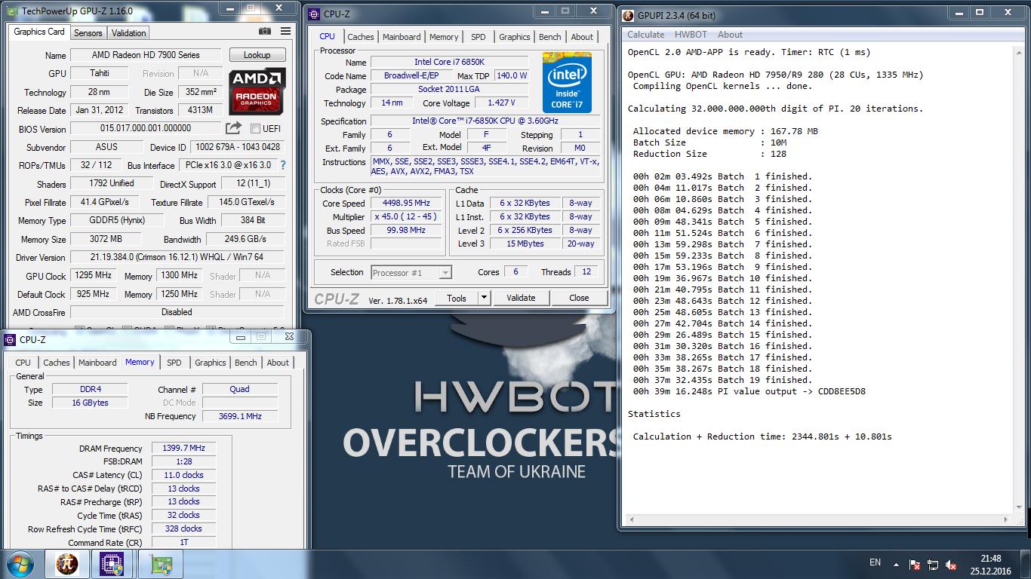The image size is (1031, 579).
Task: Click the NB Frequency value 3699.1 MHz
Action: click(240, 416)
